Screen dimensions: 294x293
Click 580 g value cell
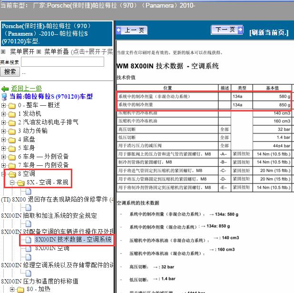pyautogui.click(x=272, y=97)
